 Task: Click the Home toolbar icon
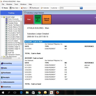tap(2, 8)
